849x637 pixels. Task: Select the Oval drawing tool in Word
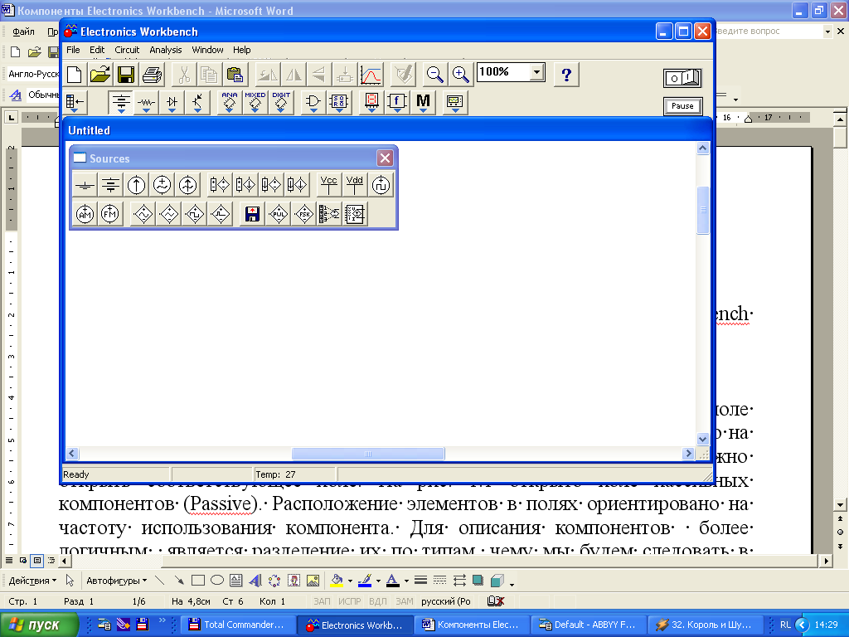[x=217, y=581]
